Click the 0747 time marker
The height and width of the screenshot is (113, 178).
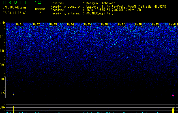pyautogui.click(x=121, y=24)
